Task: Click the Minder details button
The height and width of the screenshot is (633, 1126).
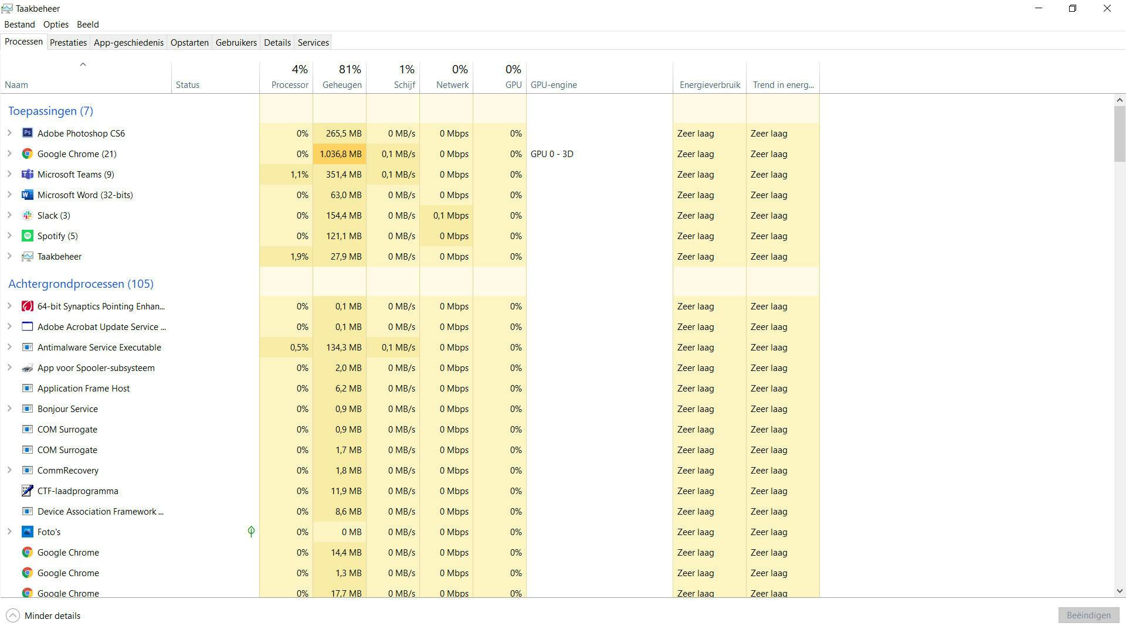Action: (x=43, y=615)
